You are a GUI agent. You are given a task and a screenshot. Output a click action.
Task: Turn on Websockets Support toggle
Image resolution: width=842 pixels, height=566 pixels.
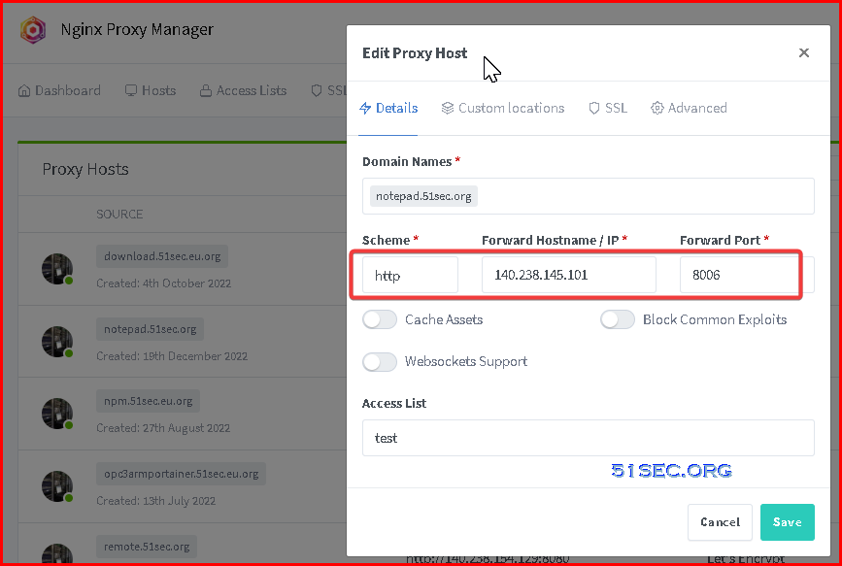pyautogui.click(x=380, y=361)
